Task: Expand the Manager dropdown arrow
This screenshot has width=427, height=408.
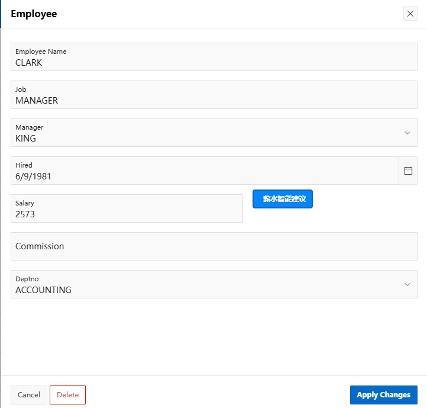Action: coord(407,133)
